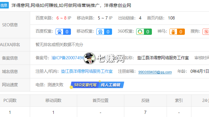Click the blue 信息 tag at top left
Screen dimensions: 209x117
point(4,5)
